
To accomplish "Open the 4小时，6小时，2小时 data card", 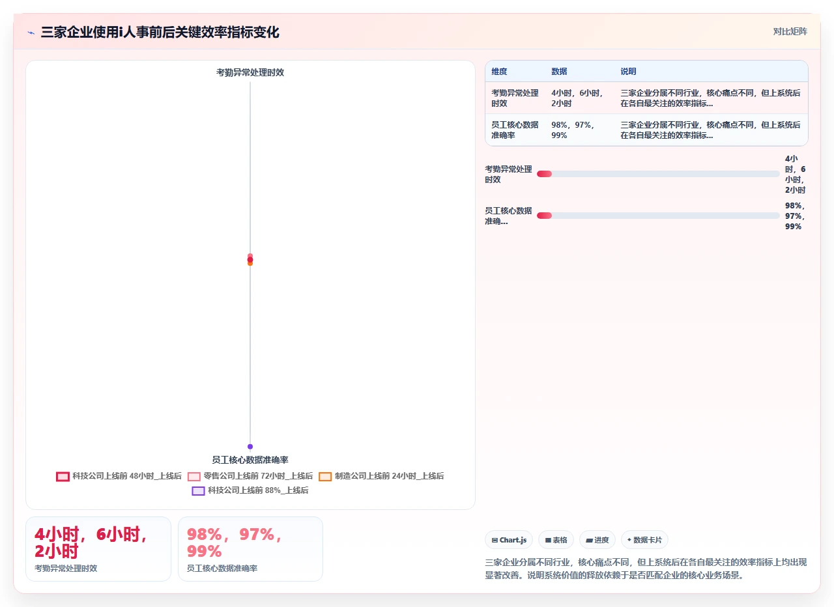I will pyautogui.click(x=98, y=549).
